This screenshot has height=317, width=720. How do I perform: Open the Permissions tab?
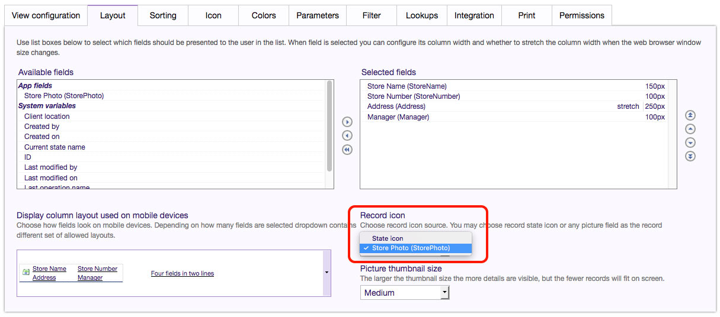[581, 15]
